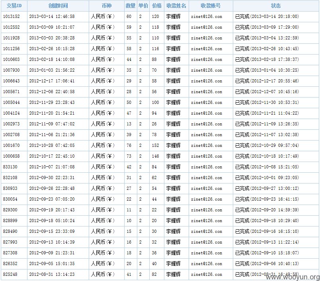Select transaction ID 1006643
Image resolution: width=320 pixels, height=281 pixels.
[12, 81]
